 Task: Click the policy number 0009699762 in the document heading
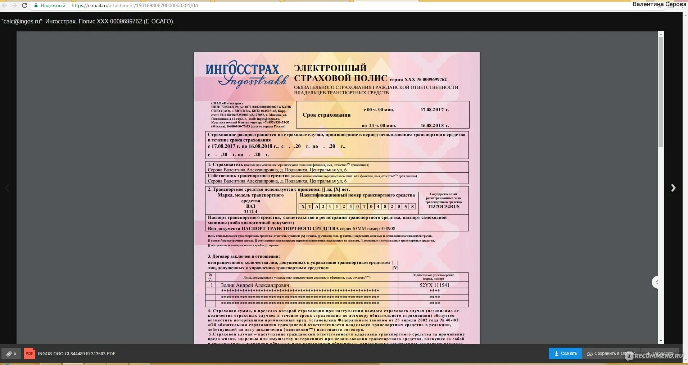[x=434, y=80]
